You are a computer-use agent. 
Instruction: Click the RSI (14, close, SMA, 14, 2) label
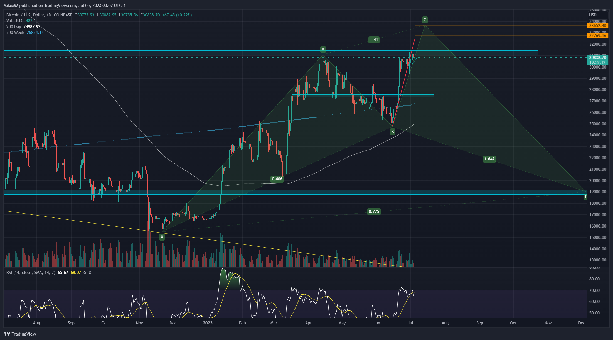(x=31, y=273)
